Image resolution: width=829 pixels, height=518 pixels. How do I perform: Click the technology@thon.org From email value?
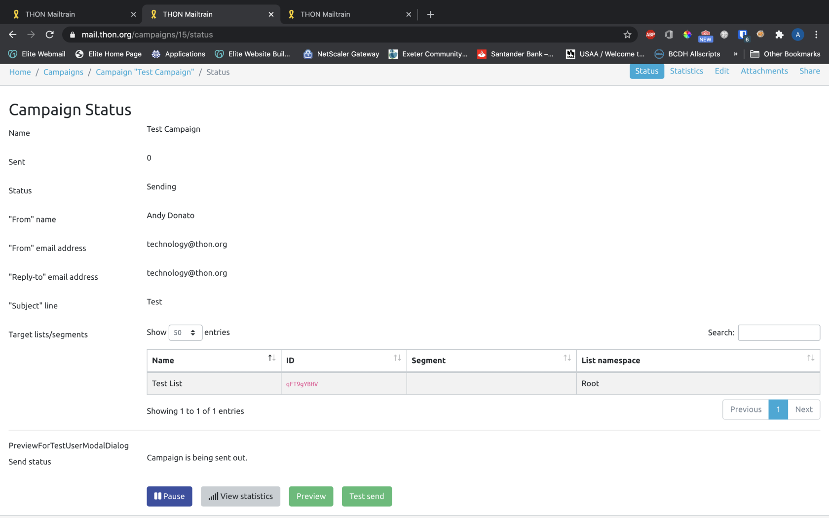click(187, 244)
